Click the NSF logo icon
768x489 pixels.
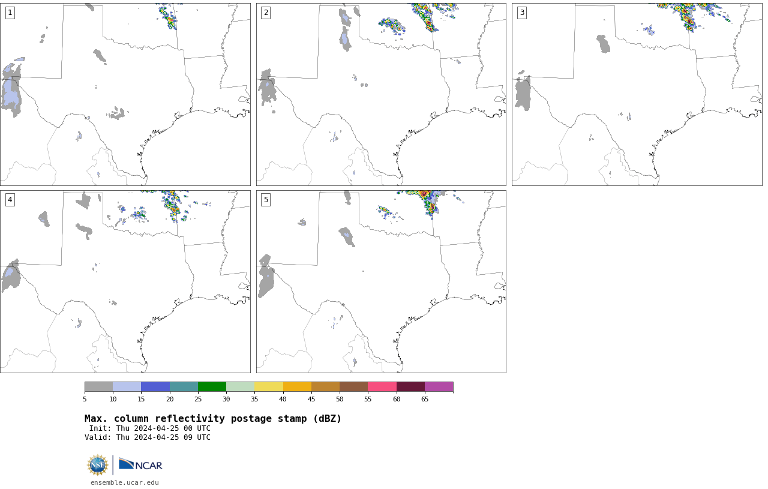click(98, 465)
